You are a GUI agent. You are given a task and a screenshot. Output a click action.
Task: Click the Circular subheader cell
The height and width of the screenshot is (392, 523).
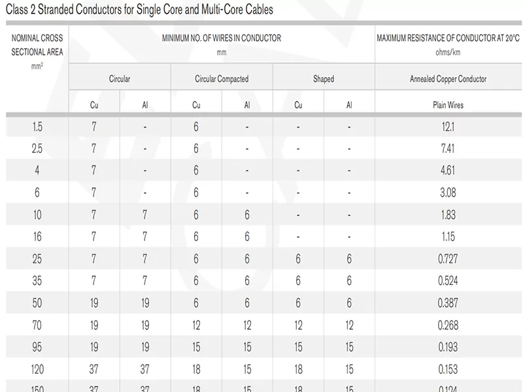point(120,79)
